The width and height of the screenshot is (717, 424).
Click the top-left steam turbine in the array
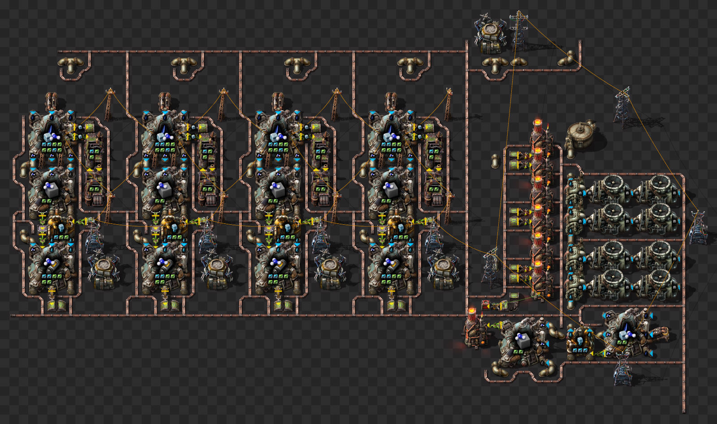click(610, 188)
